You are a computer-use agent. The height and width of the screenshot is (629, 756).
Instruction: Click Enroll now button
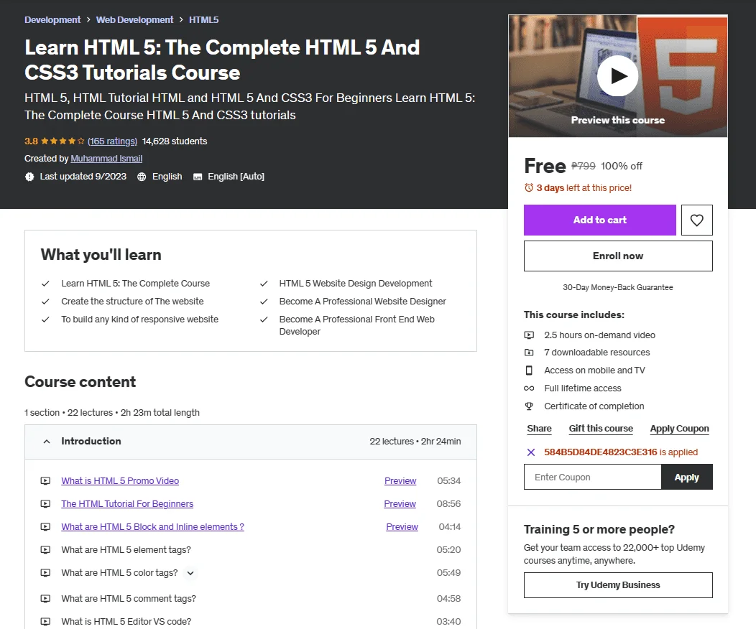[618, 256]
